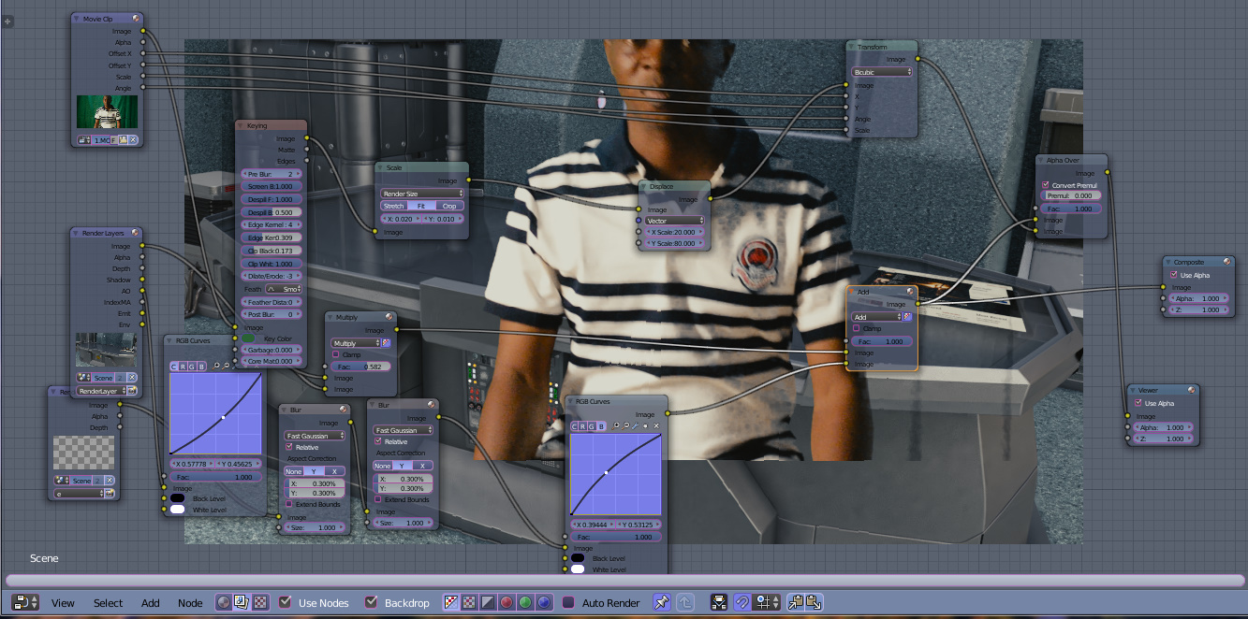Viewport: 1248px width, 619px height.
Task: Toggle the Backdrop checkbox in the header
Action: [371, 603]
